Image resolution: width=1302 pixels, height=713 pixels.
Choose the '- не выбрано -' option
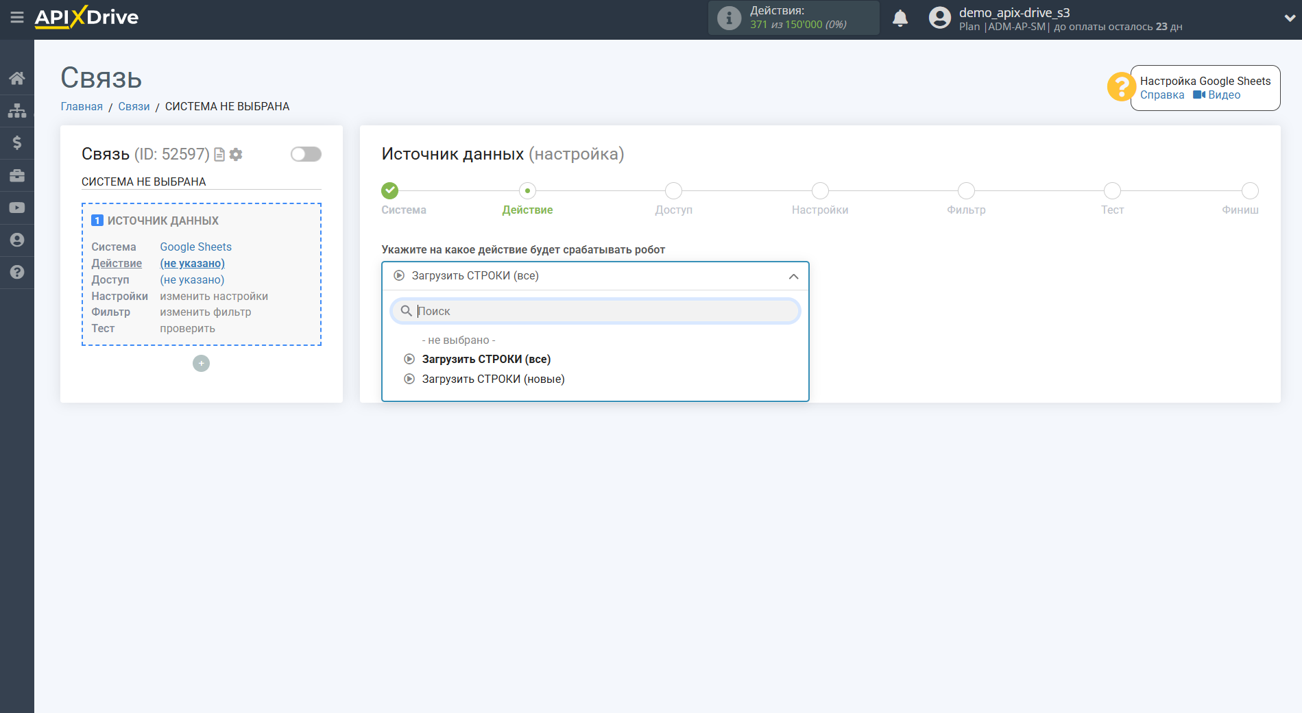click(x=458, y=340)
